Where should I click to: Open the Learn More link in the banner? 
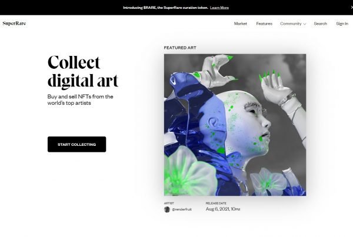219,8
